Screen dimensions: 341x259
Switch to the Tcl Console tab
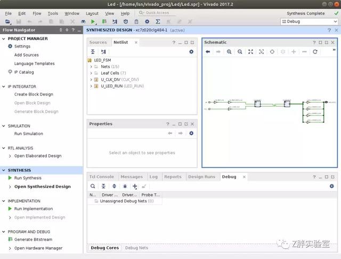102,177
